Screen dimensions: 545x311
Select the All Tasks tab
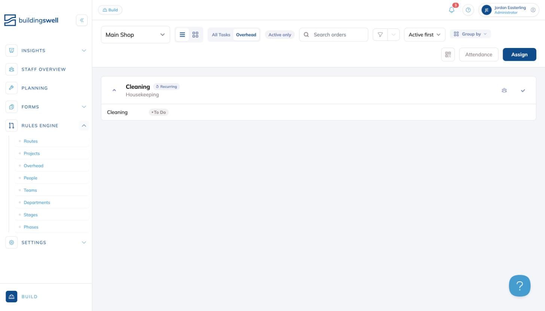[x=221, y=35]
